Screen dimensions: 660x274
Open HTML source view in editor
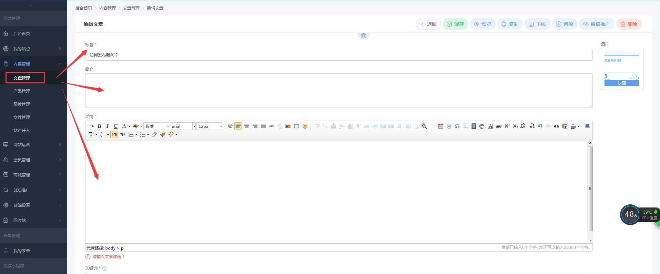91,126
